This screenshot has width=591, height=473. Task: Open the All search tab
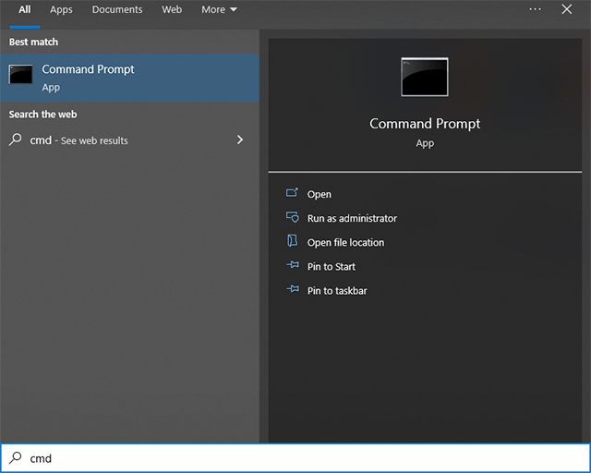[25, 10]
